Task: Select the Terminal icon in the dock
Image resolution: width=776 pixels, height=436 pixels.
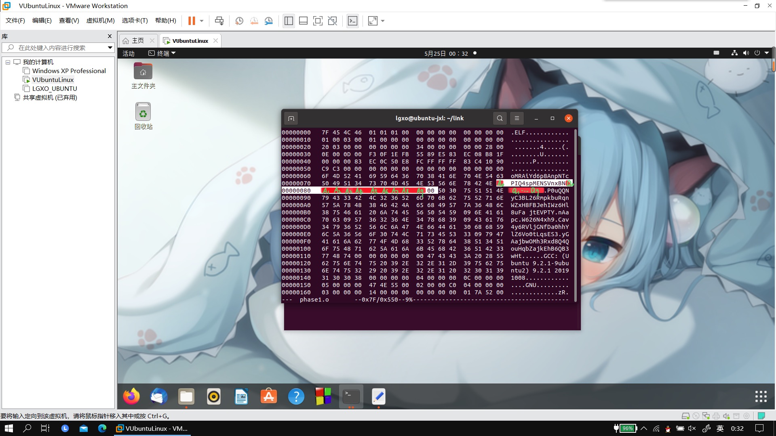Action: [351, 397]
